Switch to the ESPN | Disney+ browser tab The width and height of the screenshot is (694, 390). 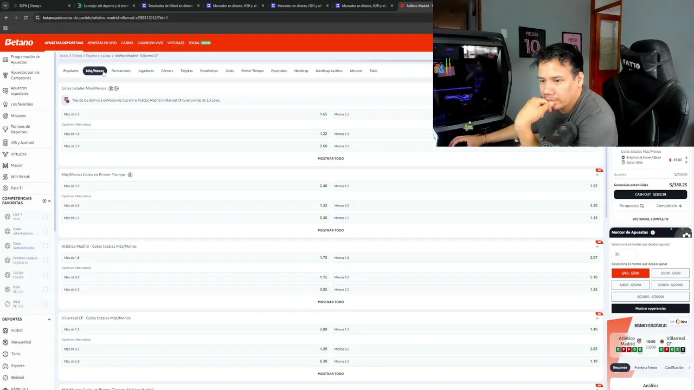42,6
